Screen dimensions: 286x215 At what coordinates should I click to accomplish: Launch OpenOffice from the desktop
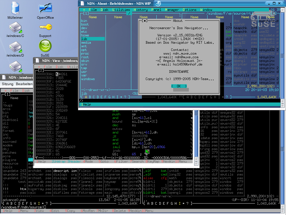[x=45, y=10]
